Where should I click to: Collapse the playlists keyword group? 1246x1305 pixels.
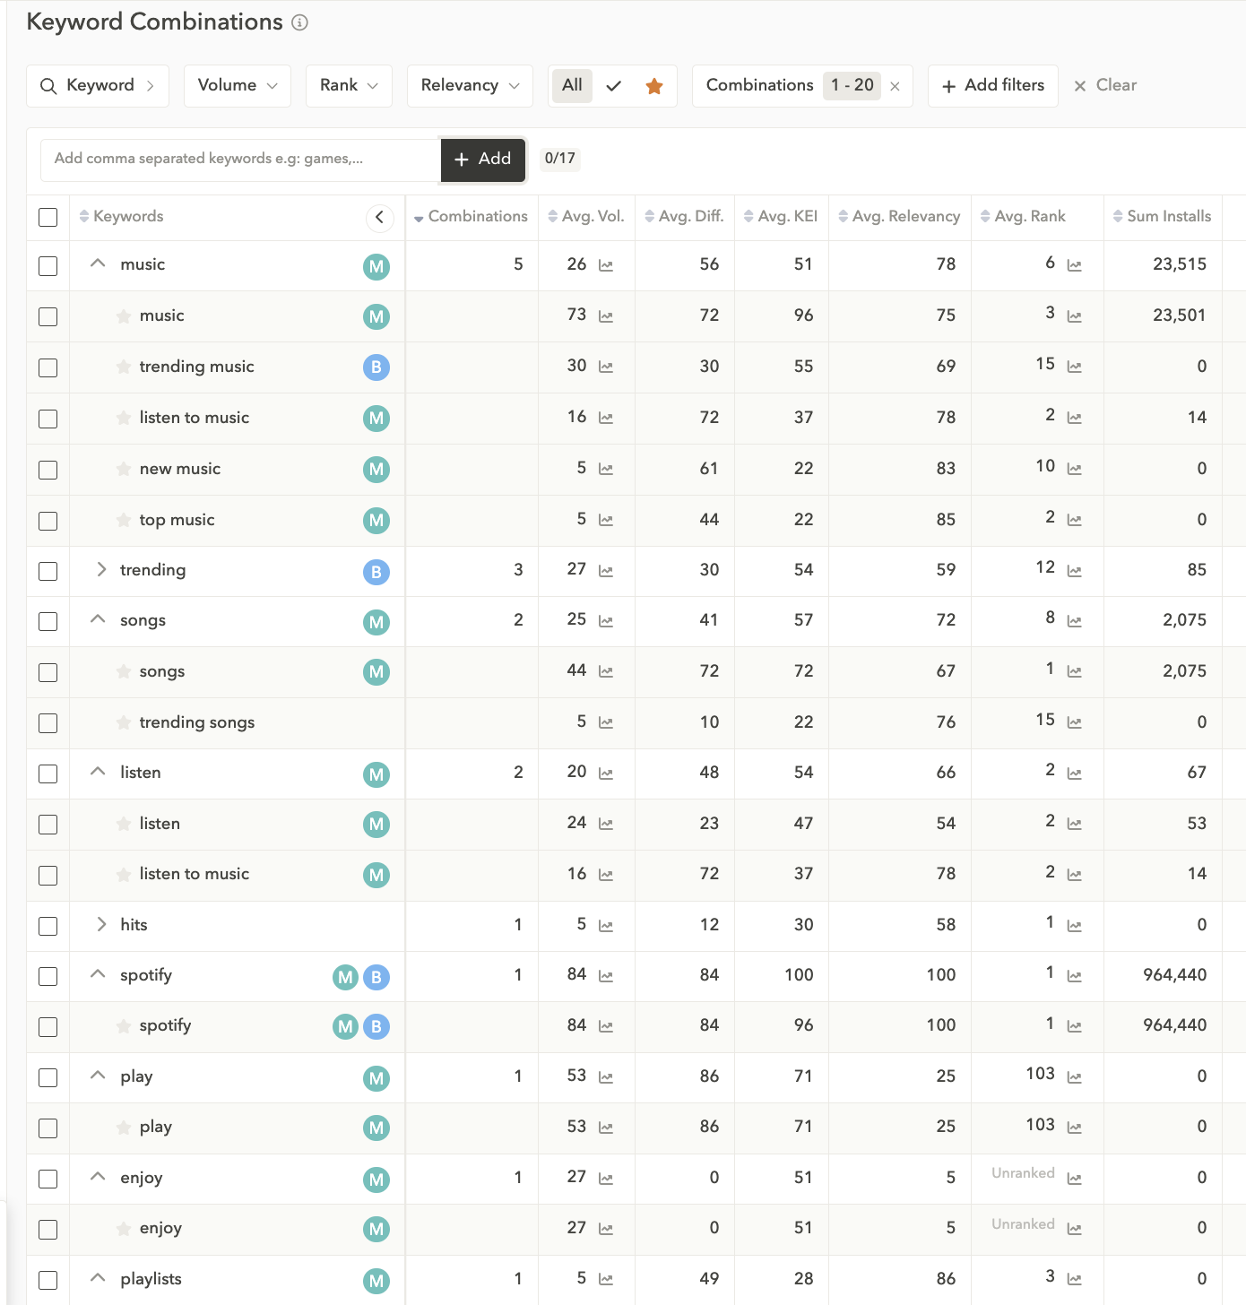tap(99, 1278)
